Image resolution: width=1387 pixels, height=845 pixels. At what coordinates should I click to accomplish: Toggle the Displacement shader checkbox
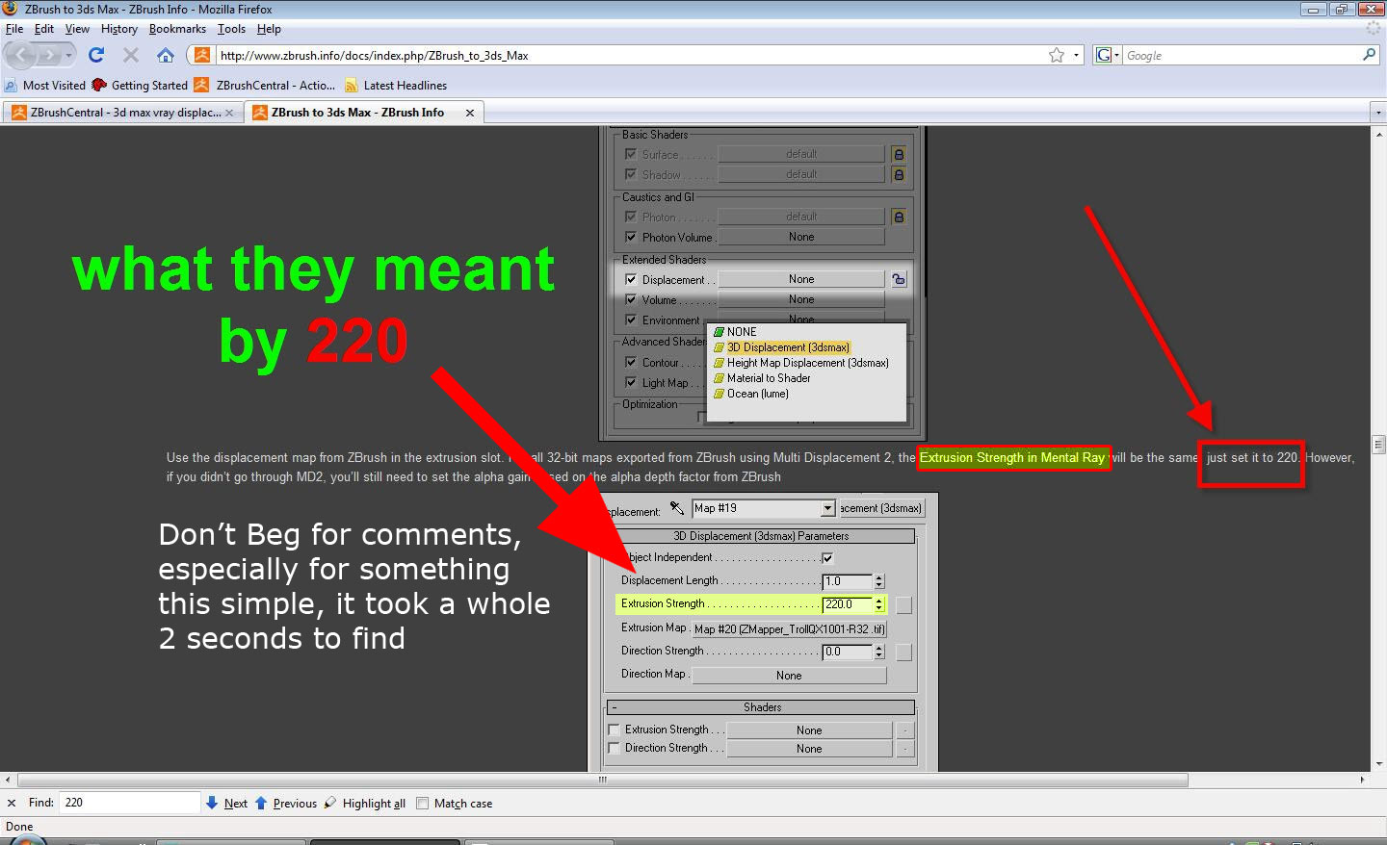tap(631, 279)
